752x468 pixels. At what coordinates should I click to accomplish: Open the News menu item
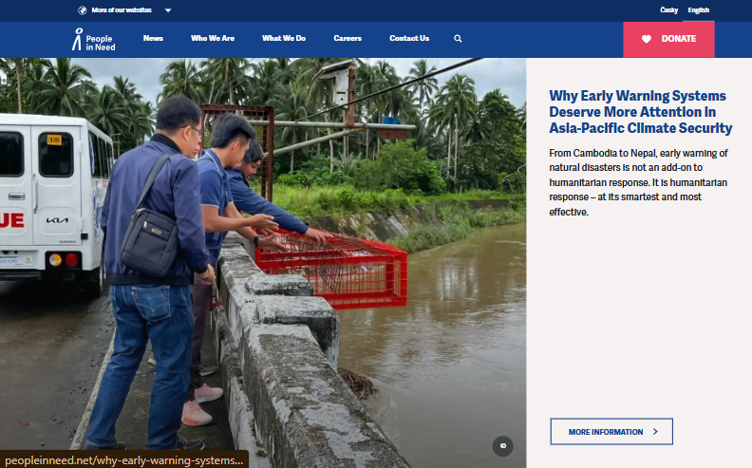(153, 38)
